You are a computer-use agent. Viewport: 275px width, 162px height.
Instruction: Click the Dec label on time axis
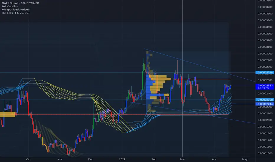point(91,159)
